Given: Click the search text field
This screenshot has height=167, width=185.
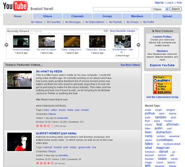Looking at the screenshot, I should (122, 9).
